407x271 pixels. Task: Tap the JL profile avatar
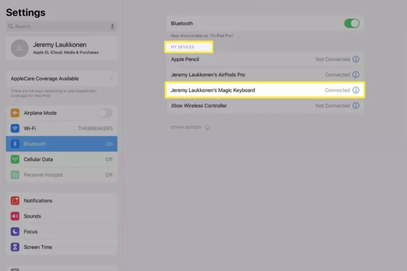tap(19, 48)
